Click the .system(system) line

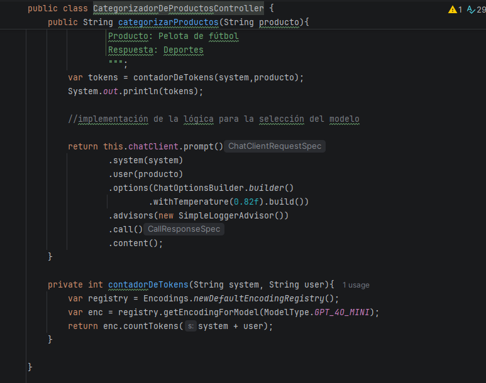point(146,160)
